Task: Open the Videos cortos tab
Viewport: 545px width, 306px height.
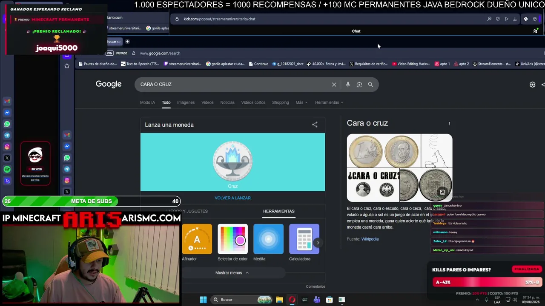Action: [x=253, y=102]
